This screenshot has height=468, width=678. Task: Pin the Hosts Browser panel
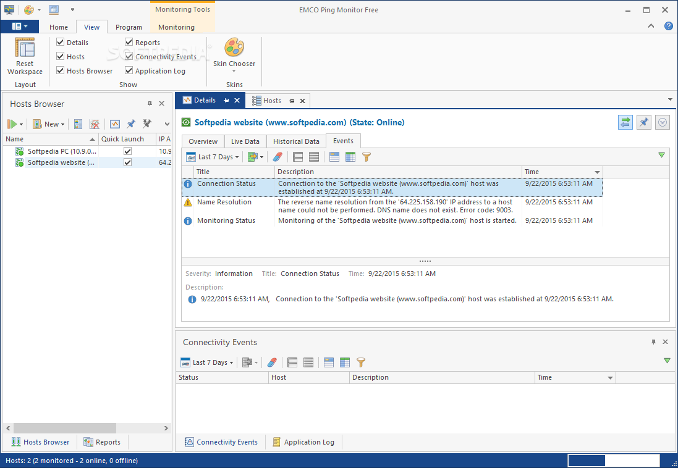pyautogui.click(x=150, y=104)
